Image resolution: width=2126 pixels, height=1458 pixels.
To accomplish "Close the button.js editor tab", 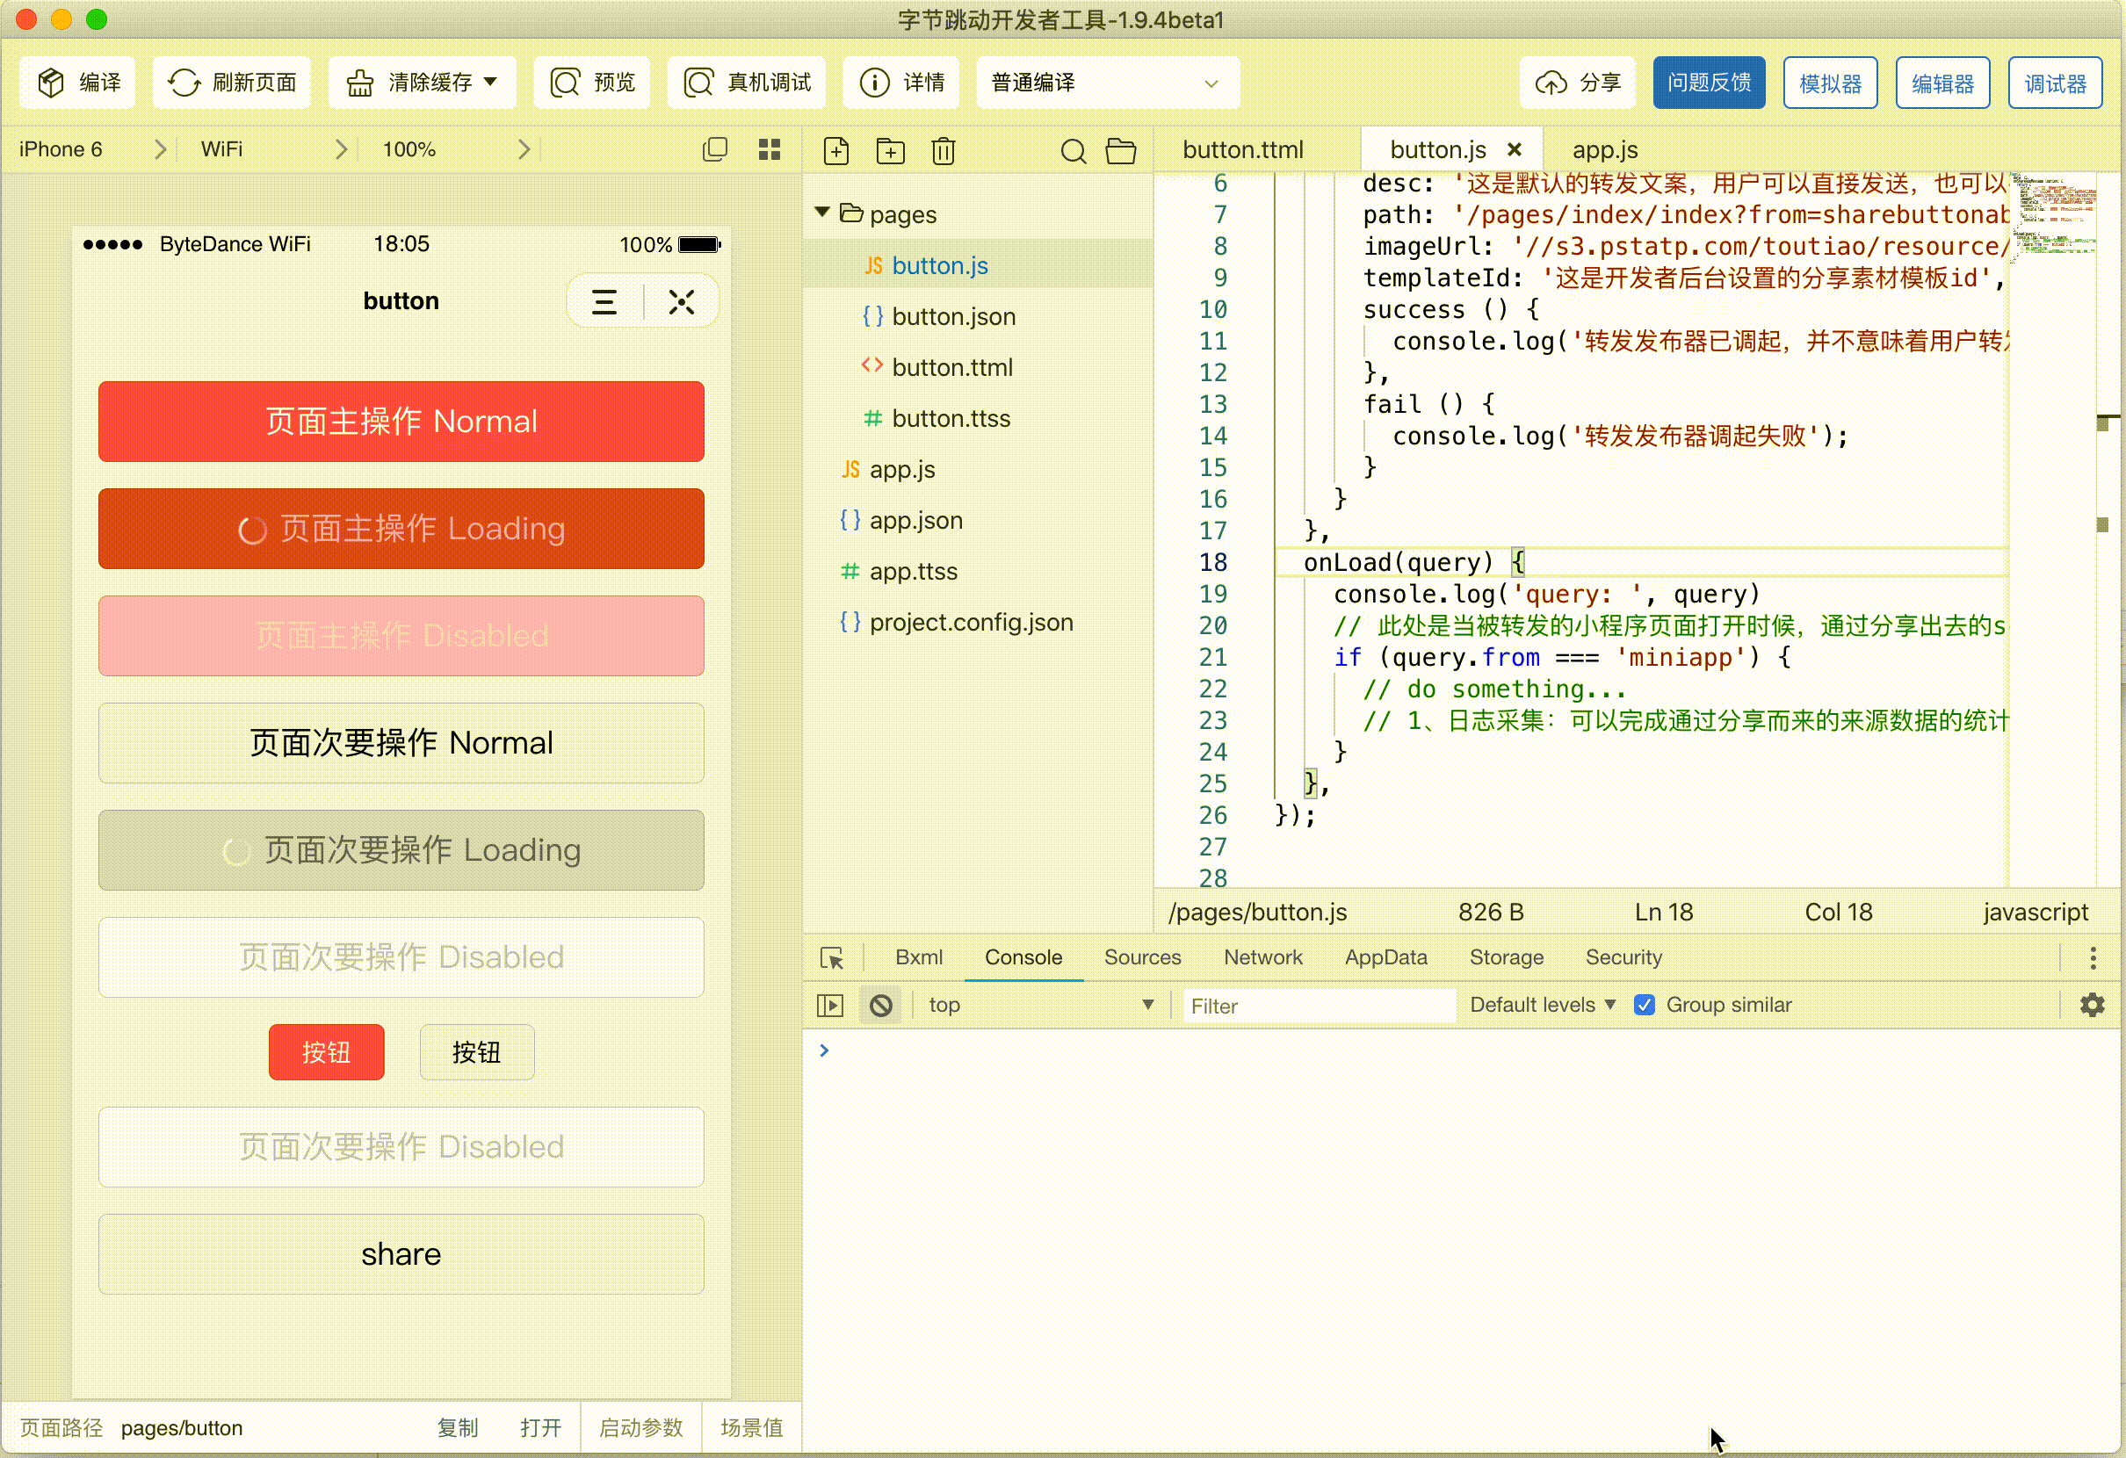I will coord(1514,149).
